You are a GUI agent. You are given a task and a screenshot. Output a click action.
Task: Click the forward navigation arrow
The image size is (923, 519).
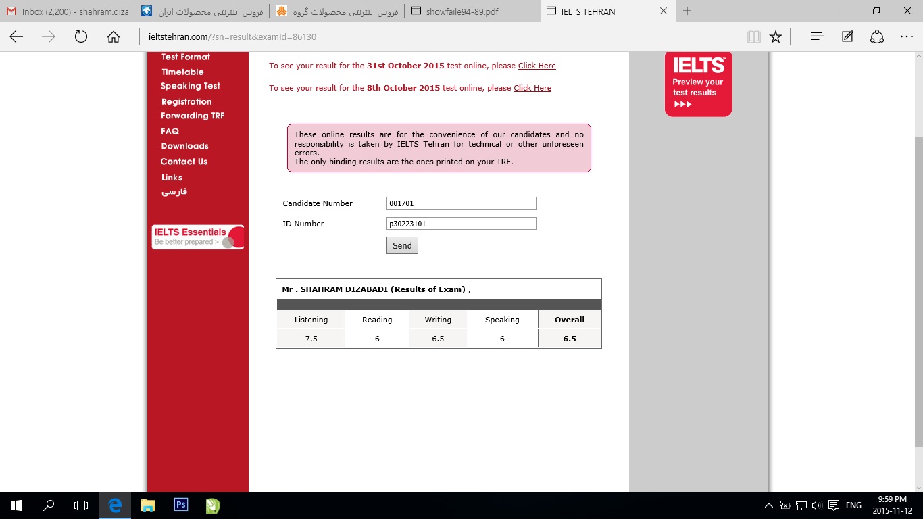[x=49, y=36]
